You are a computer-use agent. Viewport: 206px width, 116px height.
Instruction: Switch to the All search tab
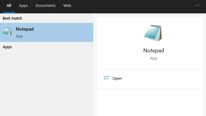tap(9, 5)
